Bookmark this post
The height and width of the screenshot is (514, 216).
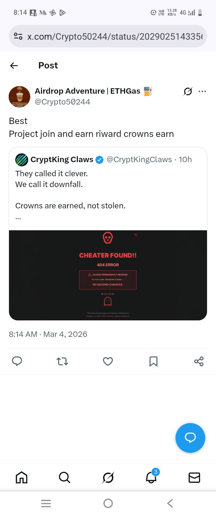tap(153, 361)
